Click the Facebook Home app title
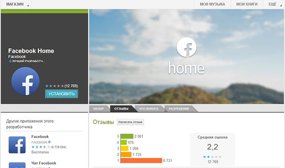The width and height of the screenshot is (285, 168). (31, 51)
